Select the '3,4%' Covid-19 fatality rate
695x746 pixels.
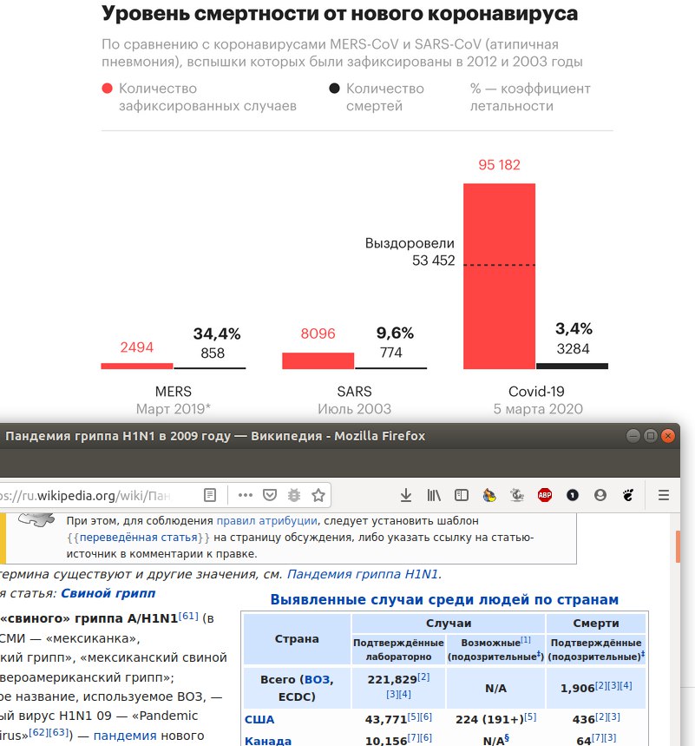coord(574,329)
